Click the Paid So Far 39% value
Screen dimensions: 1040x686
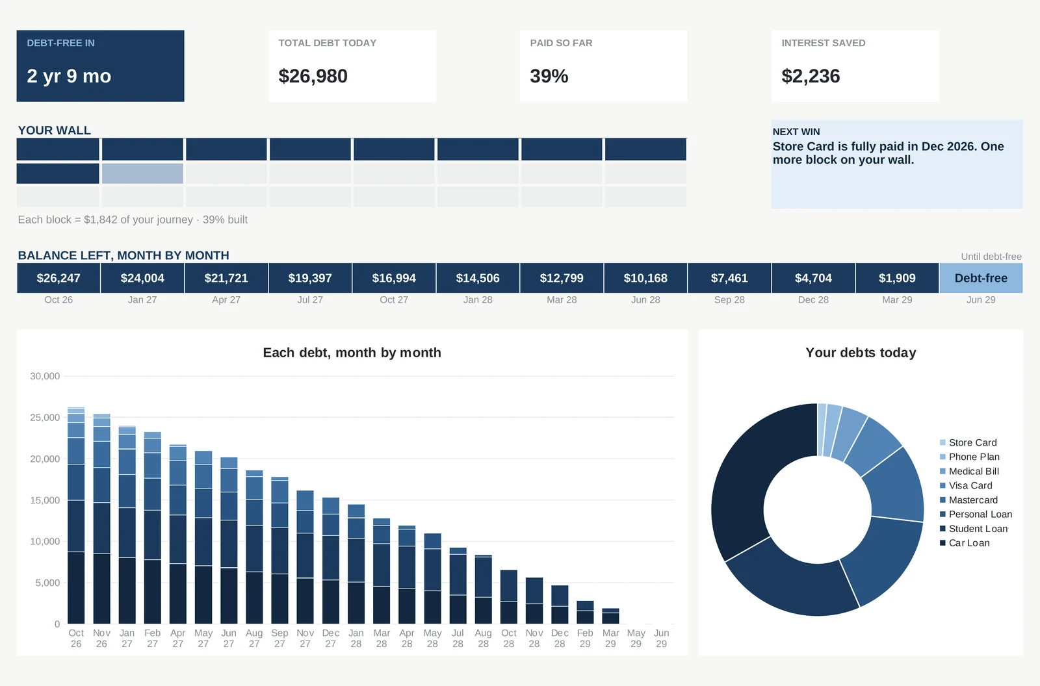549,76
